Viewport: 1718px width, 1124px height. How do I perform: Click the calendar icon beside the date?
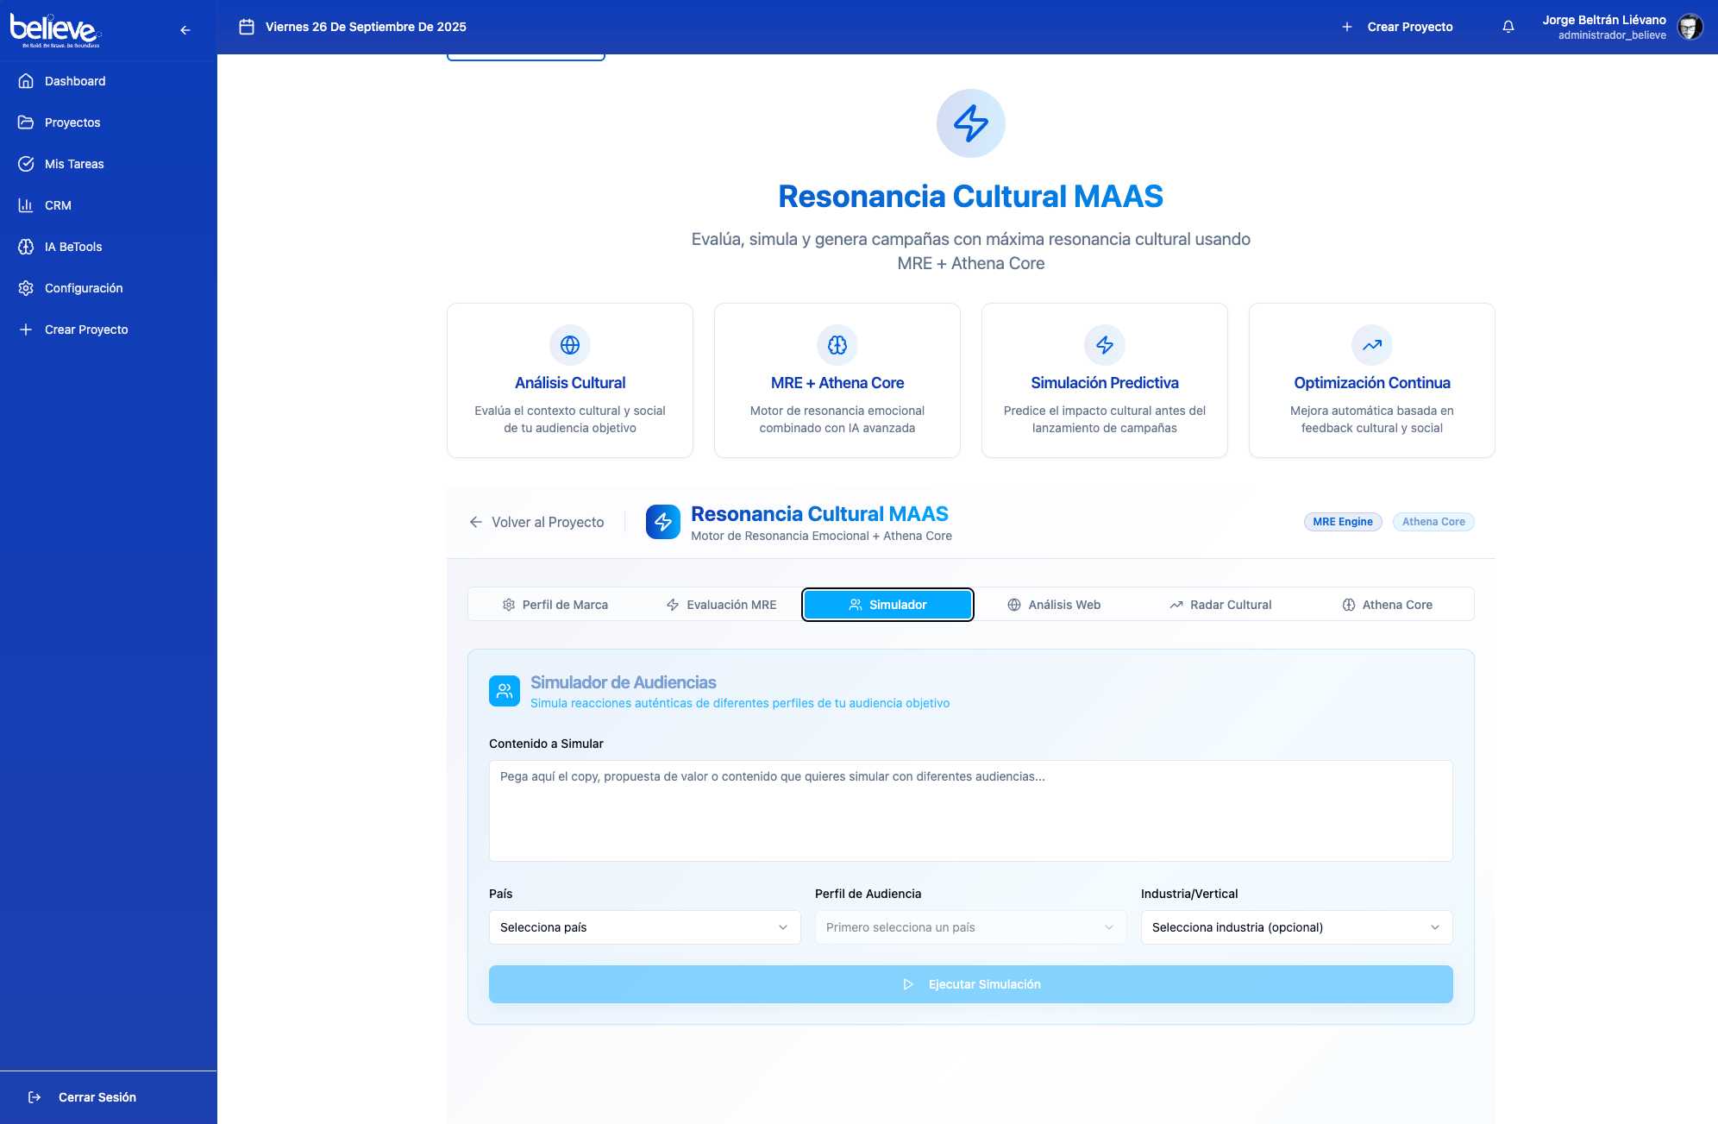[x=247, y=27]
